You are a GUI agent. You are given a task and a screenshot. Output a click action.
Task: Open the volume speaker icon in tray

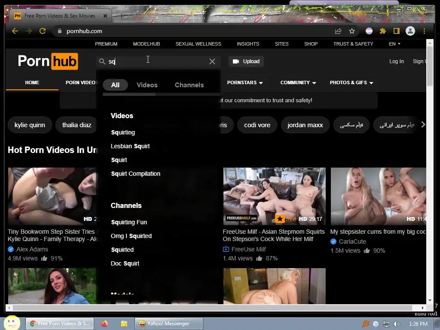pyautogui.click(x=396, y=324)
